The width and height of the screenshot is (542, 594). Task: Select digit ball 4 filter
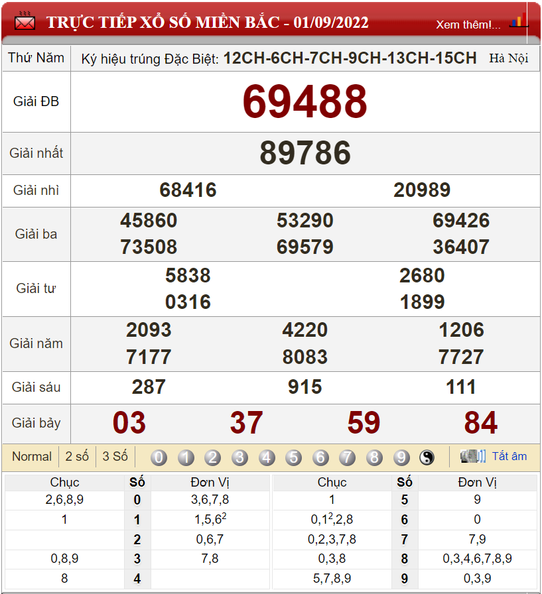point(267,457)
